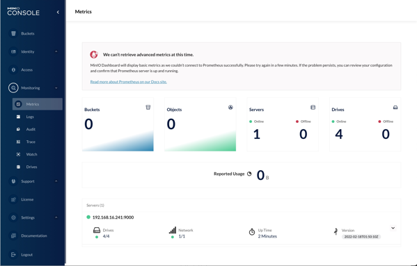Click the Logout icon
Image resolution: width=417 pixels, height=266 pixels.
(13, 255)
